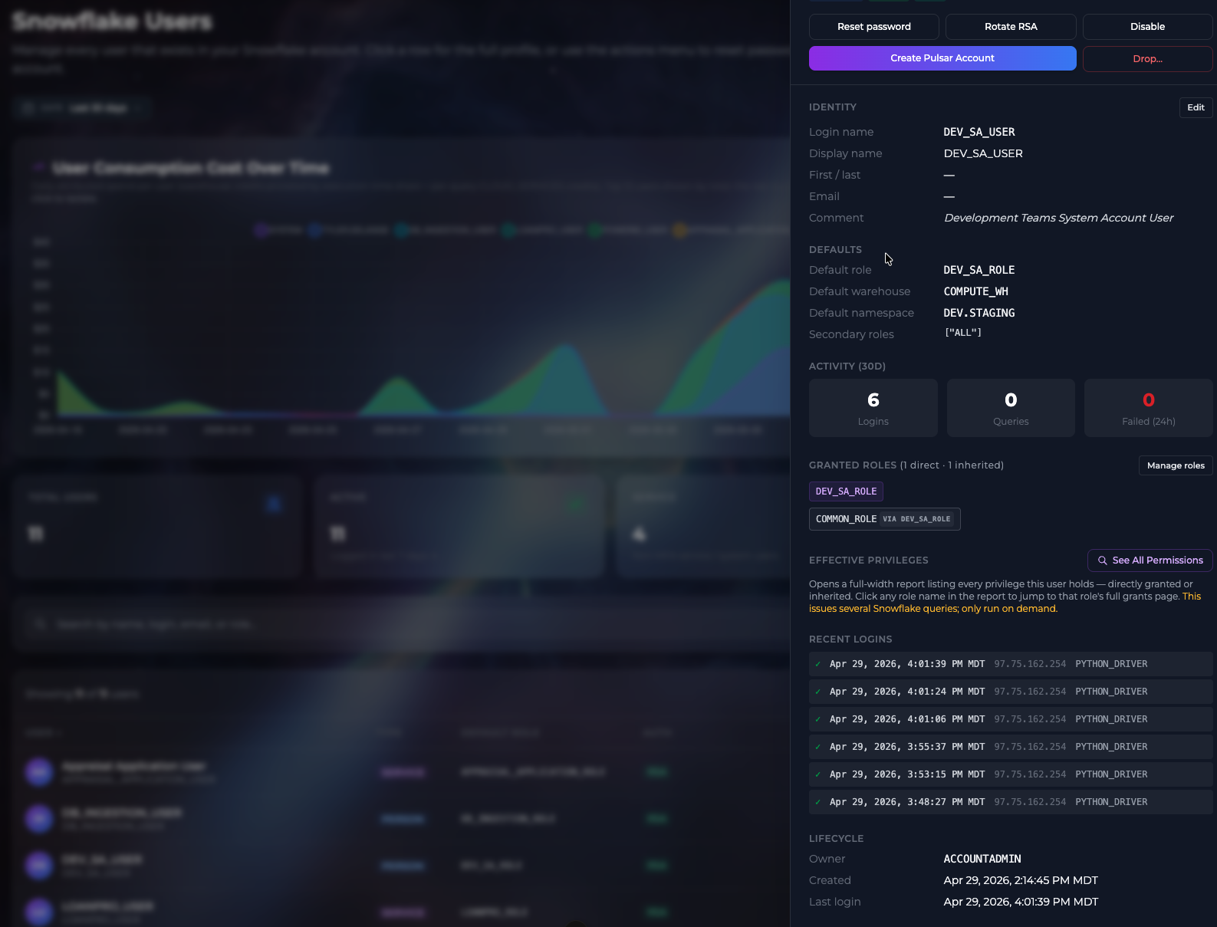1217x927 pixels.
Task: Click the Display name value DEV_SA_USER
Action: 983,153
